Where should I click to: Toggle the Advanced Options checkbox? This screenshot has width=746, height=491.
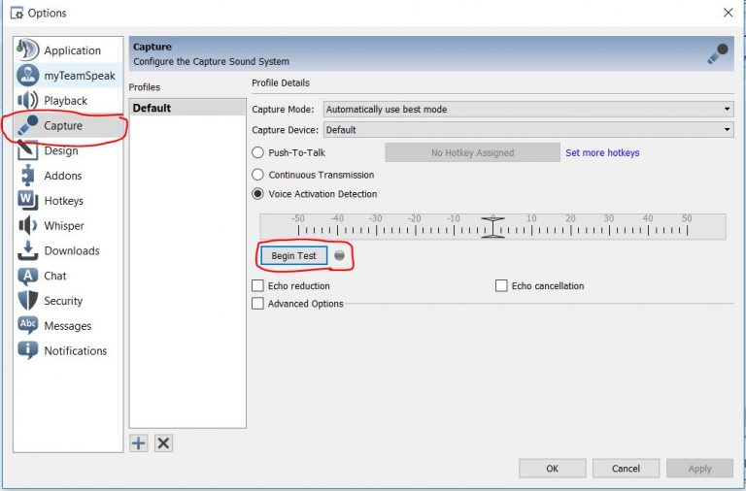[258, 304]
